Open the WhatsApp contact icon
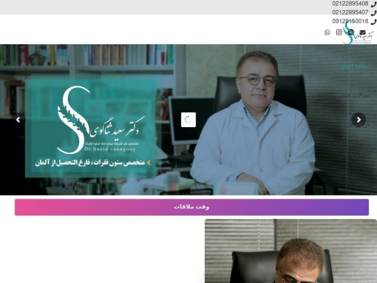Viewport: 377px width, 283px height. point(327,32)
